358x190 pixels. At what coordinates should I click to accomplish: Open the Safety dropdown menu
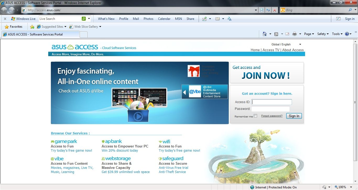coord(323,34)
